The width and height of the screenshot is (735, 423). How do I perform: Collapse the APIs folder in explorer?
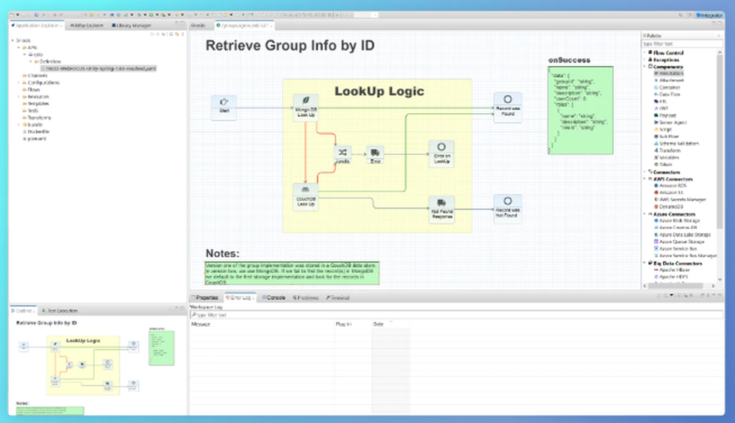click(x=19, y=47)
